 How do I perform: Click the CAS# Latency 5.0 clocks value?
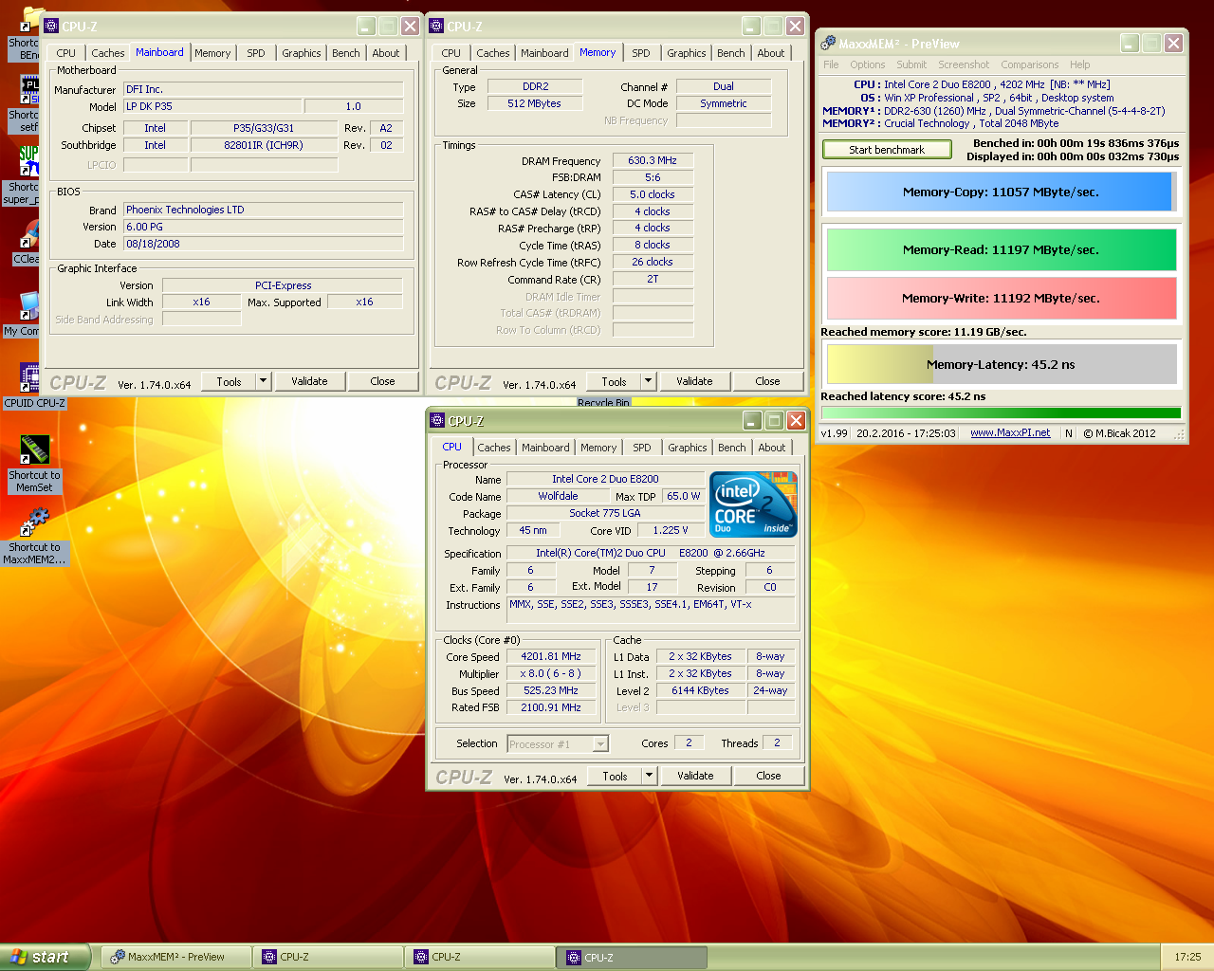tap(653, 194)
